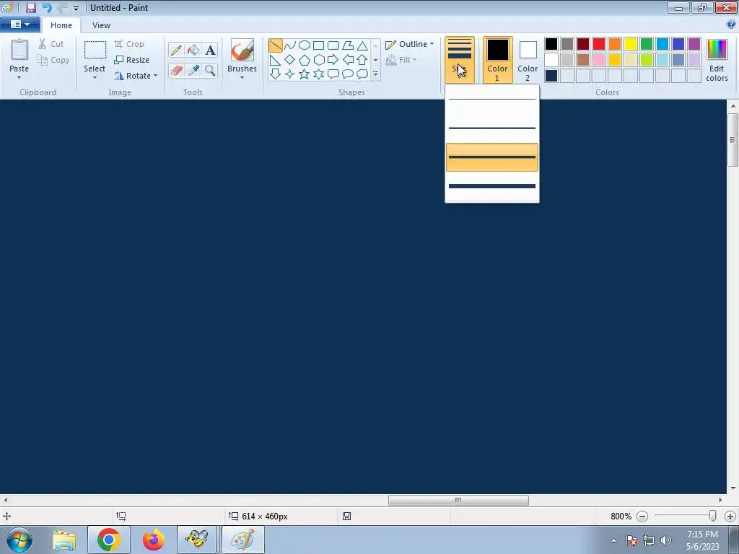Viewport: 739px width, 554px height.
Task: Open Chrome from the taskbar
Action: pos(109,540)
